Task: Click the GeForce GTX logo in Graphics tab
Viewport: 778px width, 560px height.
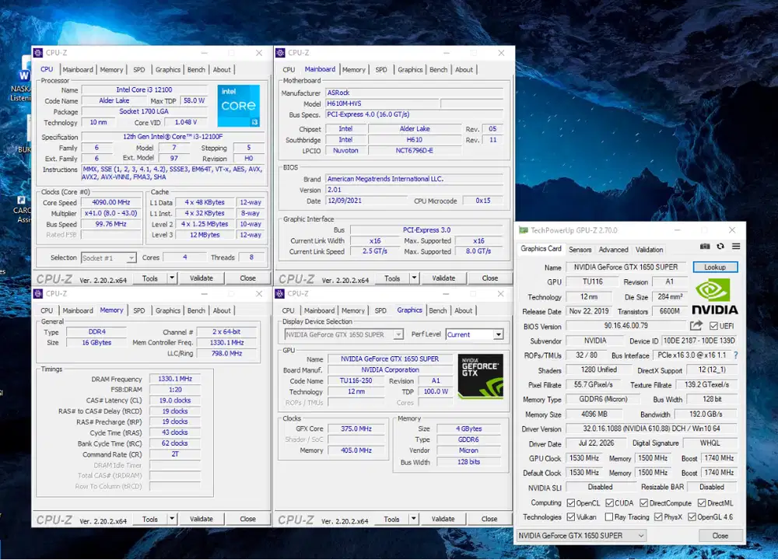Action: pos(480,376)
